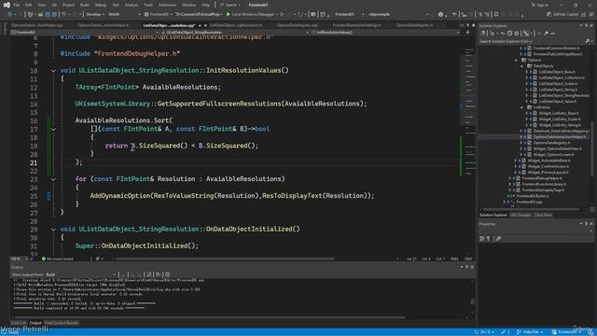This screenshot has width=597, height=336.
Task: Select OptionsDataRegistry.h in Solution Explorer
Action: click(x=551, y=143)
